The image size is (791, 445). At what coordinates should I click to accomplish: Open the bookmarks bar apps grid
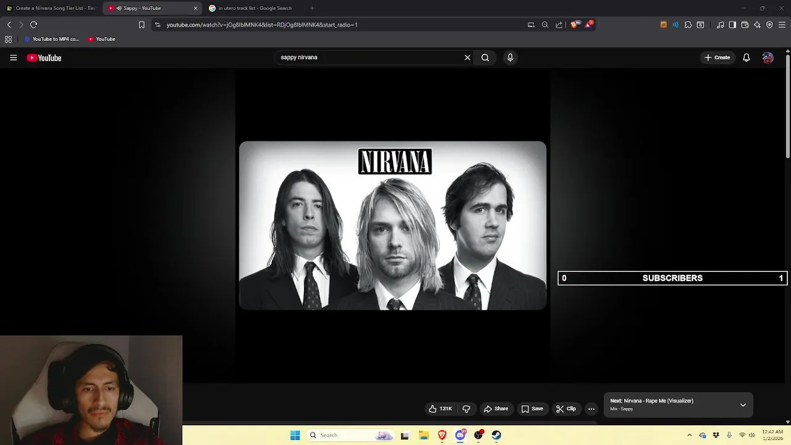click(8, 39)
